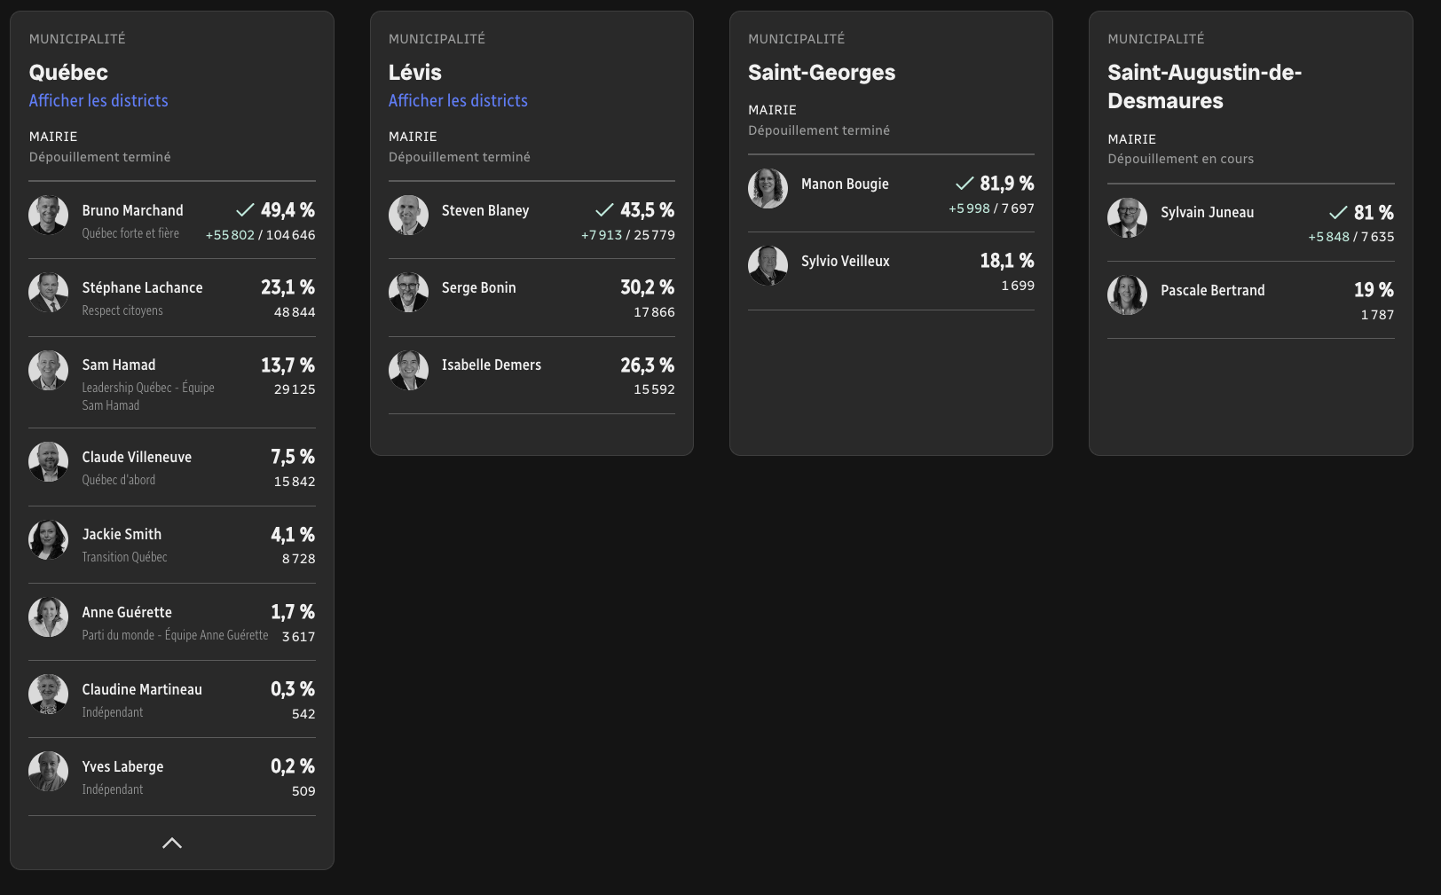Collapse the Québec candidate list chevron

[x=172, y=843]
